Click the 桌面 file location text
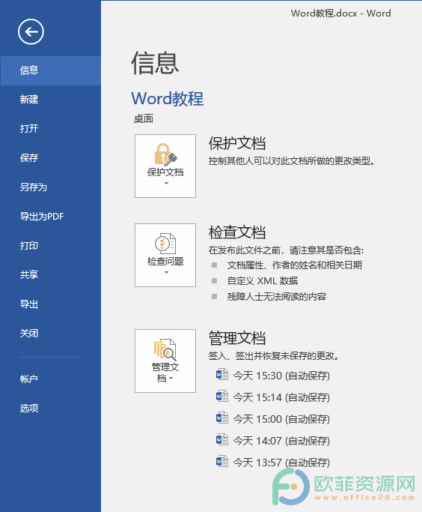Screen dimensions: 422x512 144,119
